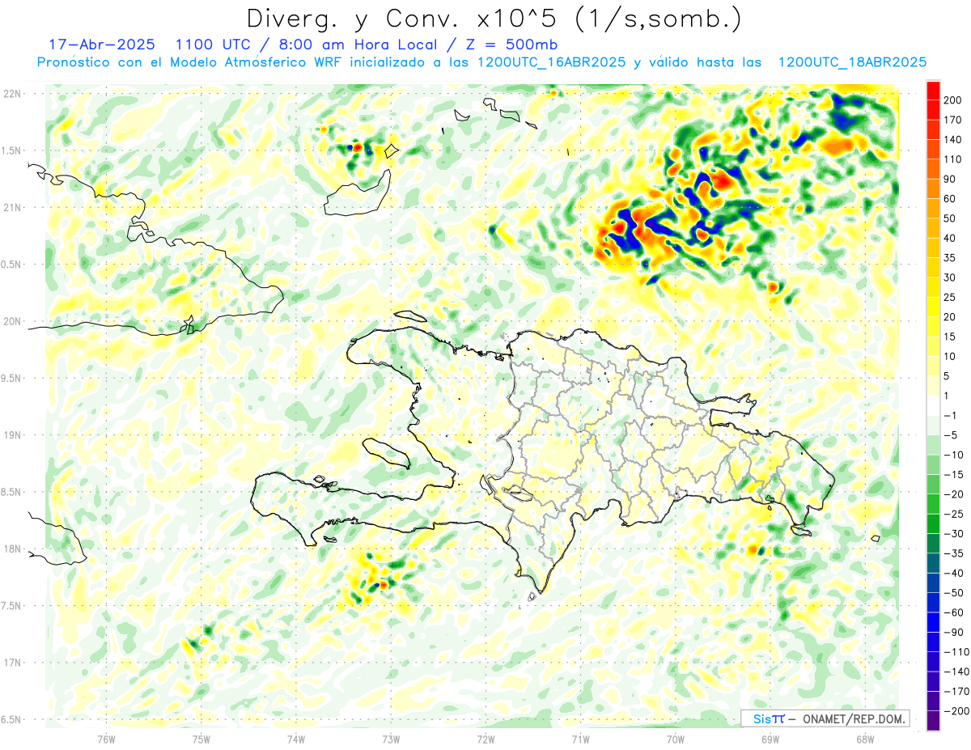Click the 6.5N axis label
This screenshot has height=750, width=971.
(12, 719)
